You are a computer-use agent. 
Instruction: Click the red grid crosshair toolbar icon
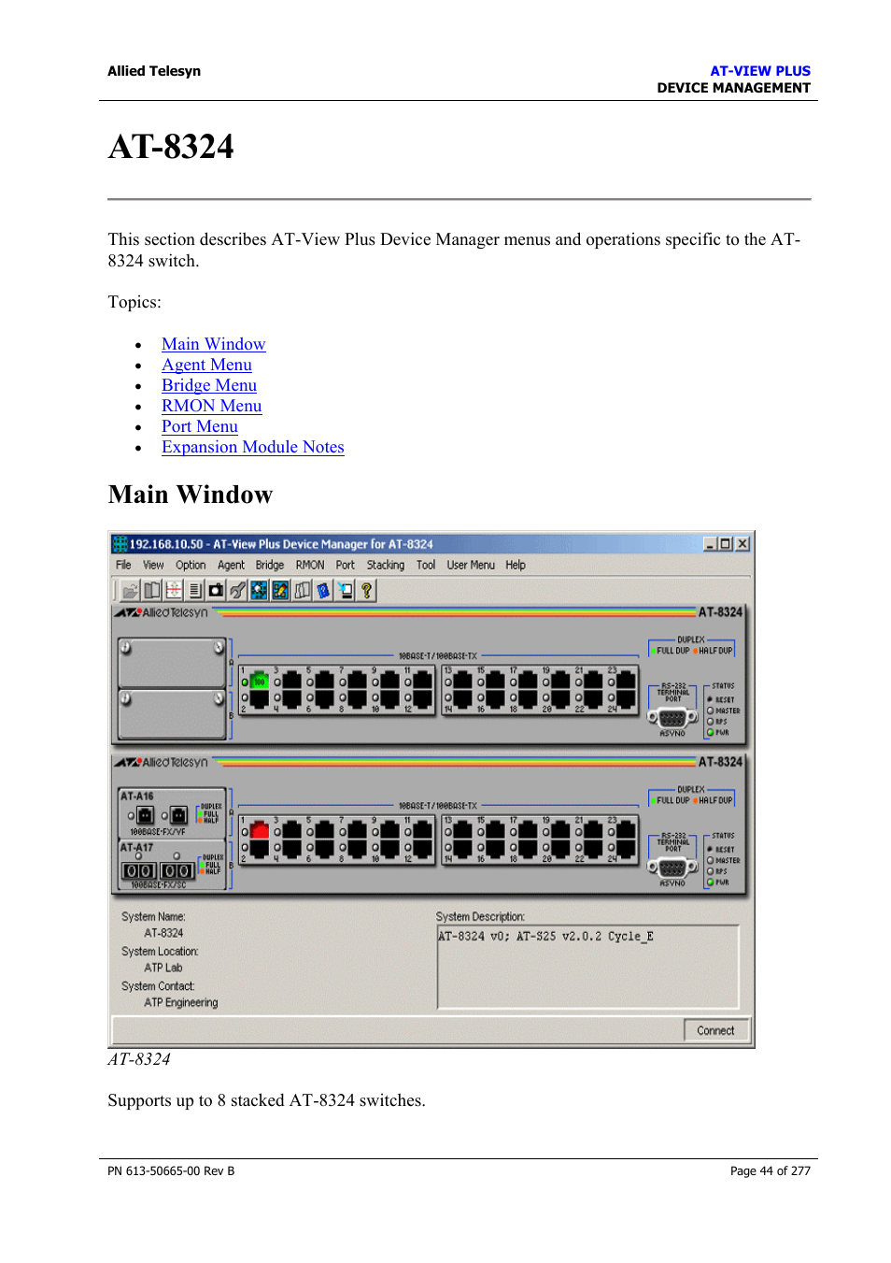(174, 591)
